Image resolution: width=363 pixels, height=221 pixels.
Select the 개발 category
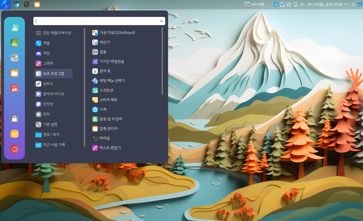[x=46, y=43]
